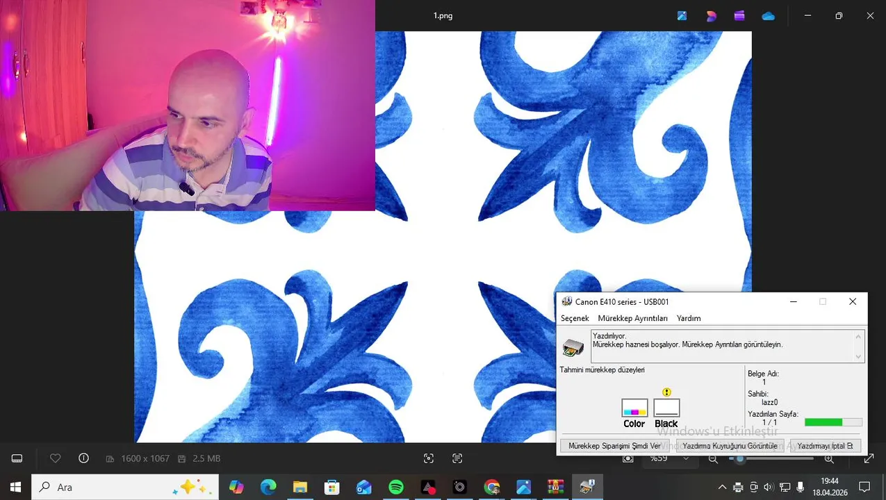Open the Seçenek menu in printer window
Image resolution: width=886 pixels, height=500 pixels.
575,318
